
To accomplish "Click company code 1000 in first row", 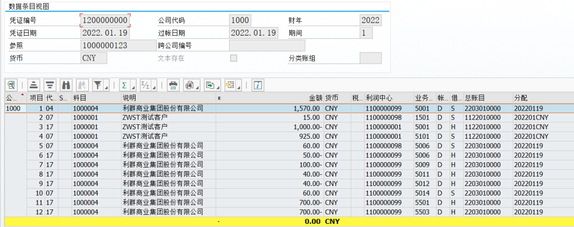I will pyautogui.click(x=15, y=108).
